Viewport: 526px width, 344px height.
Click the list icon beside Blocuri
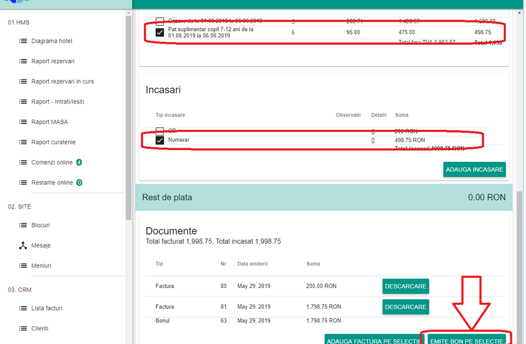[x=23, y=225]
